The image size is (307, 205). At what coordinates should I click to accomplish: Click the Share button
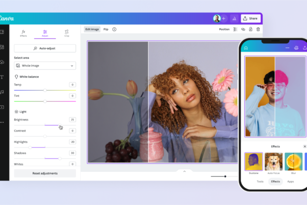pyautogui.click(x=251, y=18)
